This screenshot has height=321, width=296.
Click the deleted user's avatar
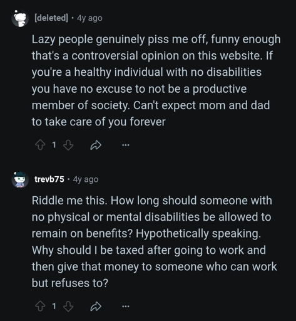(20, 18)
